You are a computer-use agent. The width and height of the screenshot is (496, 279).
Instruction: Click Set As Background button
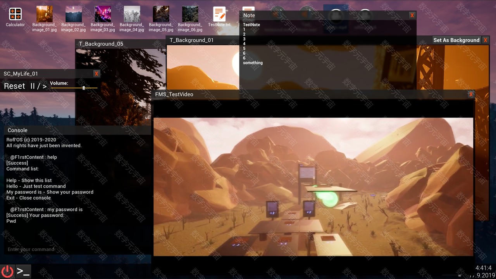point(456,40)
